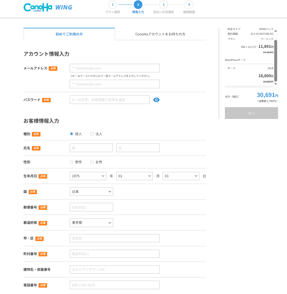
Task: Click the 30,691円 total amount
Action: tap(267, 95)
